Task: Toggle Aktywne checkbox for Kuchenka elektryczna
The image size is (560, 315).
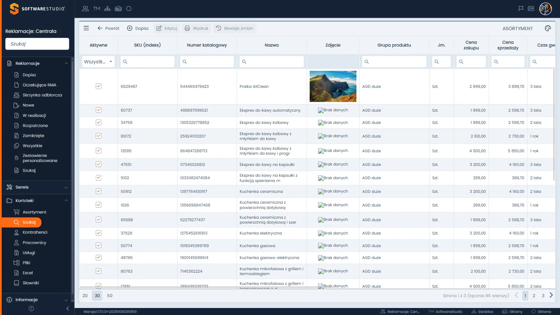Action: click(99, 233)
